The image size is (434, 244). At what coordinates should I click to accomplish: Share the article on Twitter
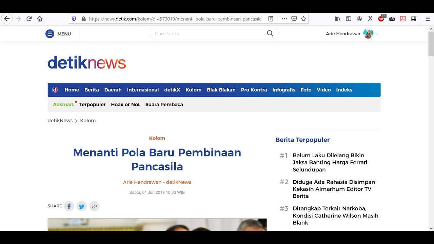pyautogui.click(x=81, y=206)
